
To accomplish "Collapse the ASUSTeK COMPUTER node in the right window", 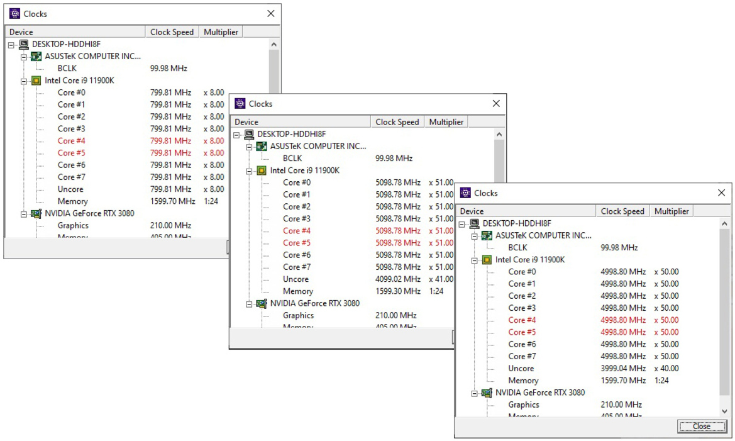I will 474,237.
